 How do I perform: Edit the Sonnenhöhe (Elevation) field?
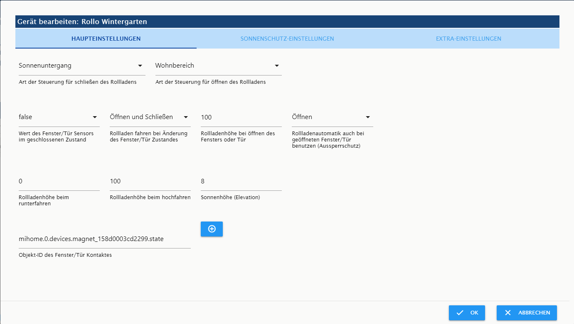point(241,181)
